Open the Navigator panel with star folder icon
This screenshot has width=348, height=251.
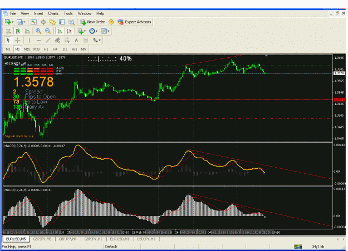click(52, 22)
